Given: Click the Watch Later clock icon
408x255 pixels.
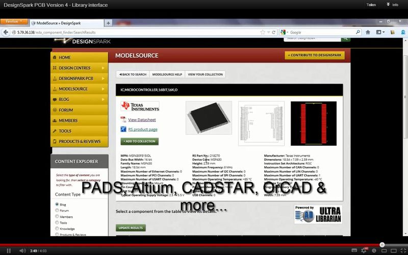Looking at the screenshot, I should 374,250.
